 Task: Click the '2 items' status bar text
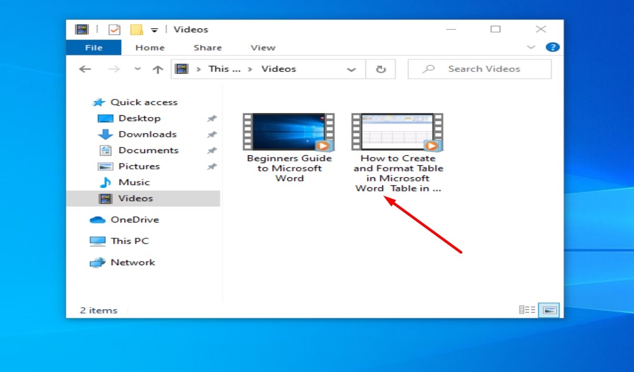(98, 310)
